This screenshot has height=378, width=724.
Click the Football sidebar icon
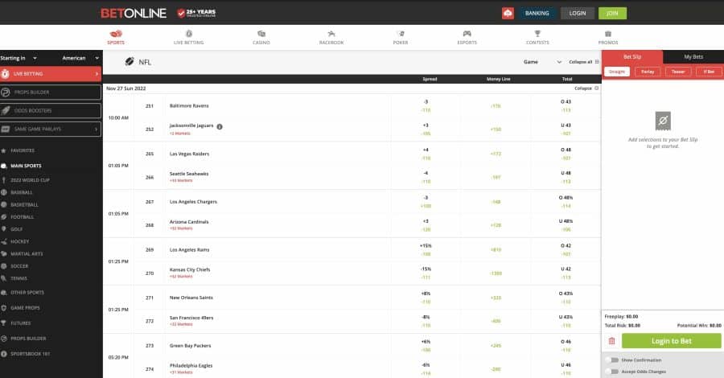click(4, 217)
